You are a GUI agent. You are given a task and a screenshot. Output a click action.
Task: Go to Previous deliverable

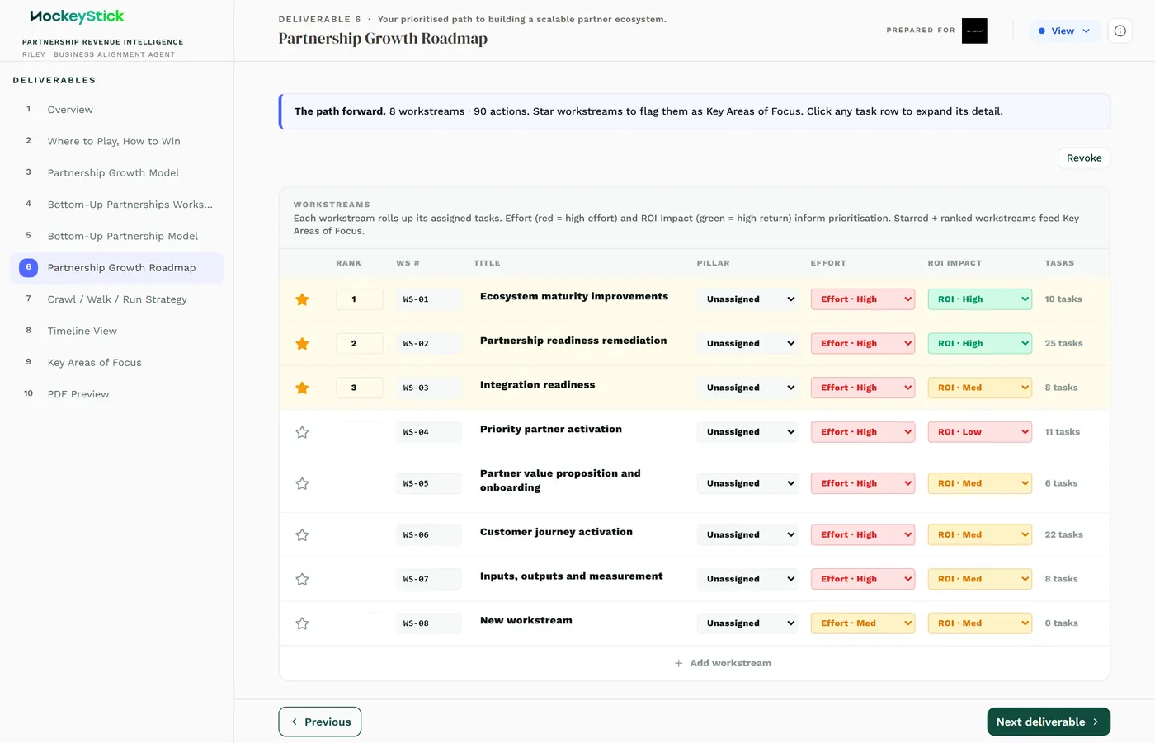(320, 722)
